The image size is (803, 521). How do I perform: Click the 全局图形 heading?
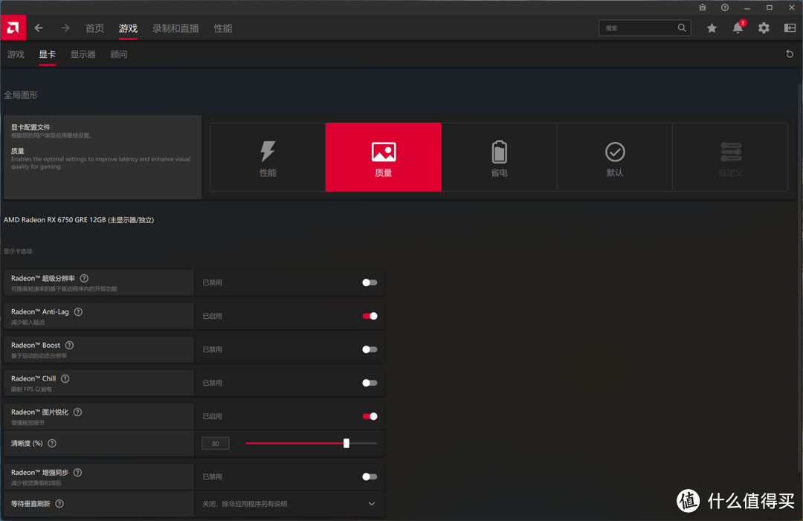(21, 94)
